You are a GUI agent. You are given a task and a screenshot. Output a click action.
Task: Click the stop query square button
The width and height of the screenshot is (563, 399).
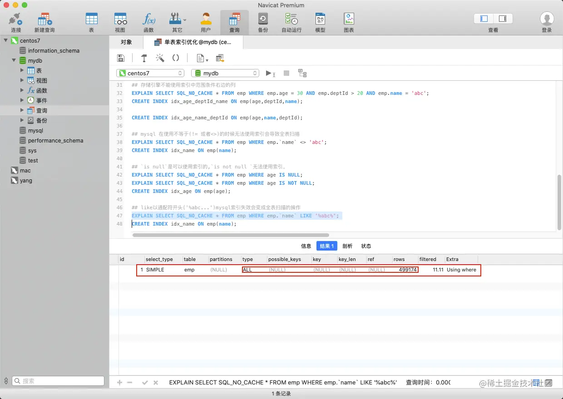pos(286,73)
